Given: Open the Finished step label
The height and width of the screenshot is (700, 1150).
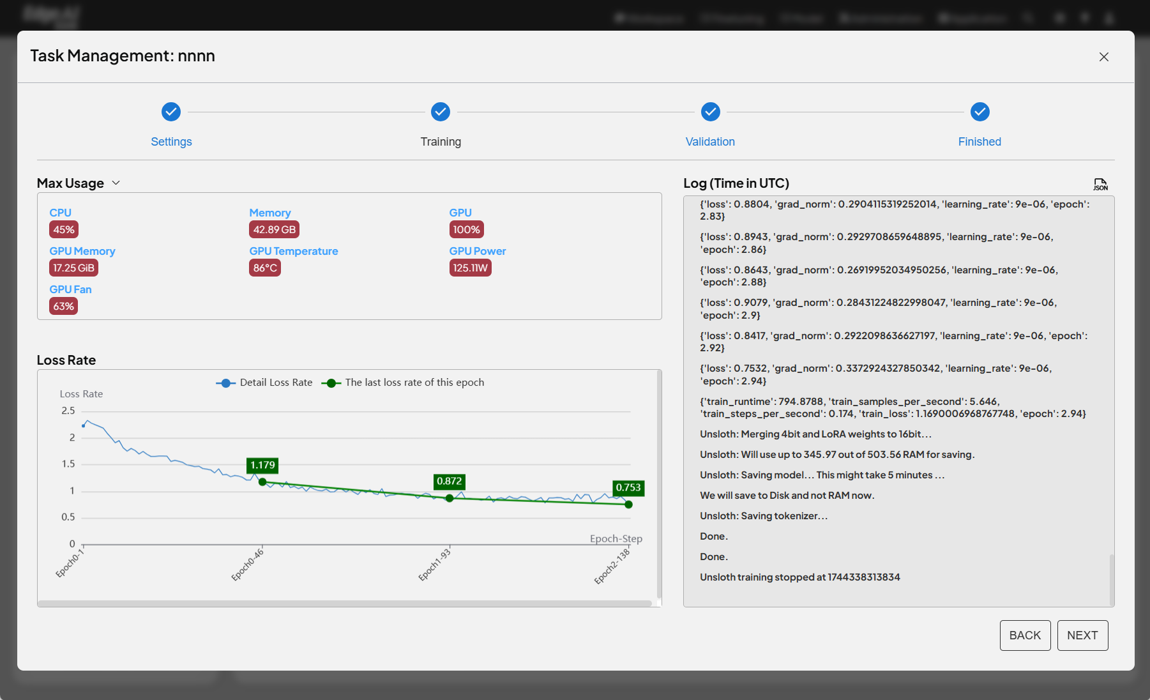Looking at the screenshot, I should click(980, 142).
